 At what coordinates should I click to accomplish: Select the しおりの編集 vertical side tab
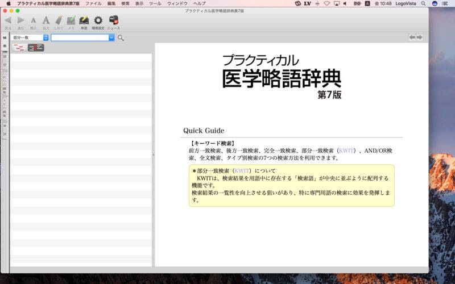(x=5, y=82)
